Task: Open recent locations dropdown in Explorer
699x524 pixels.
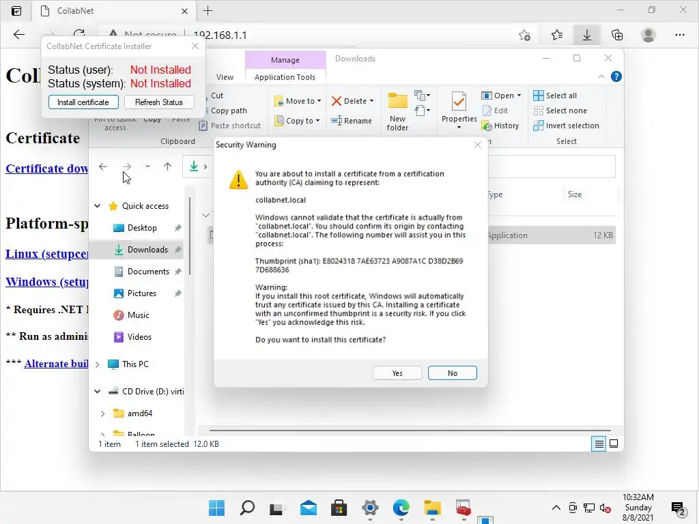Action: pos(147,166)
